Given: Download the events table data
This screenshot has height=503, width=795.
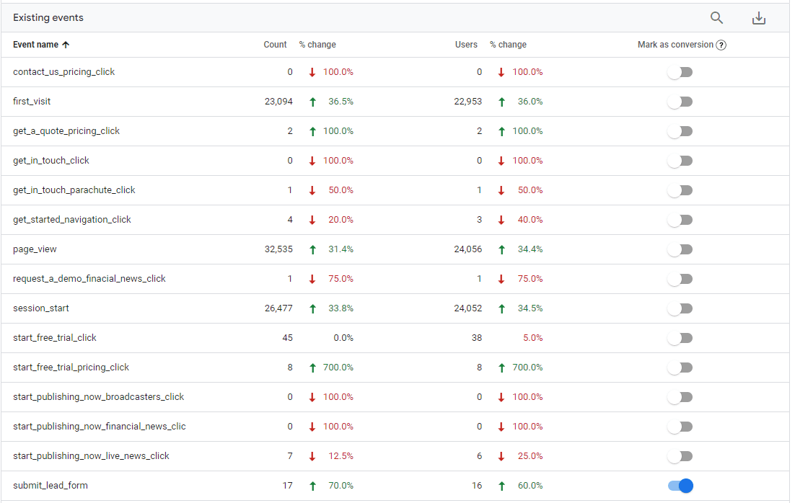Looking at the screenshot, I should [x=758, y=18].
